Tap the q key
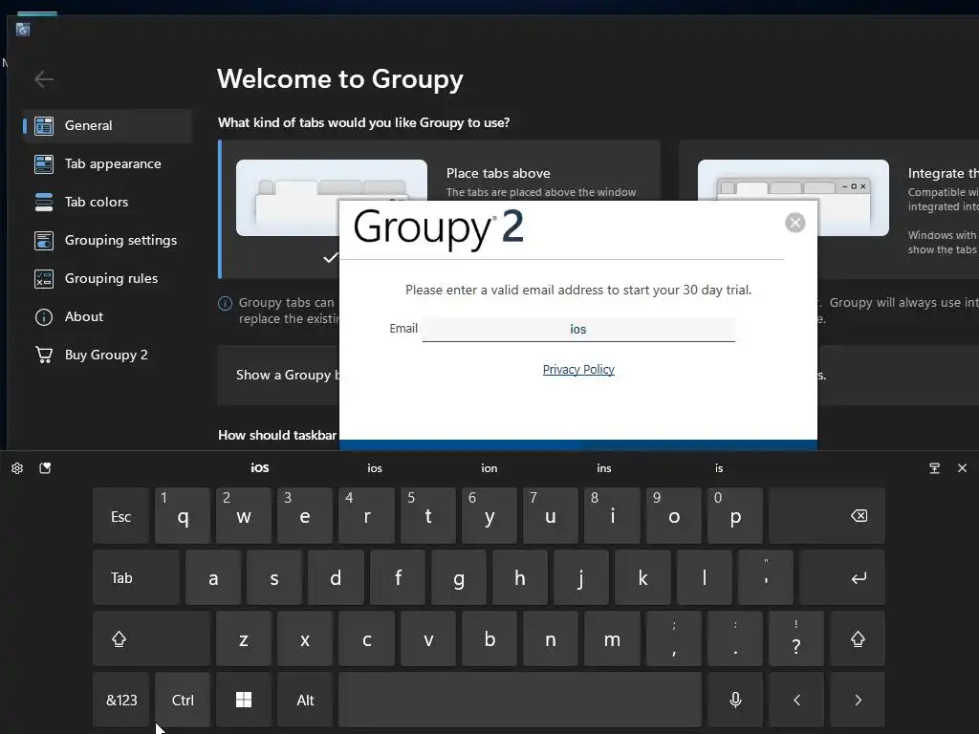This screenshot has height=734, width=979. pos(183,516)
